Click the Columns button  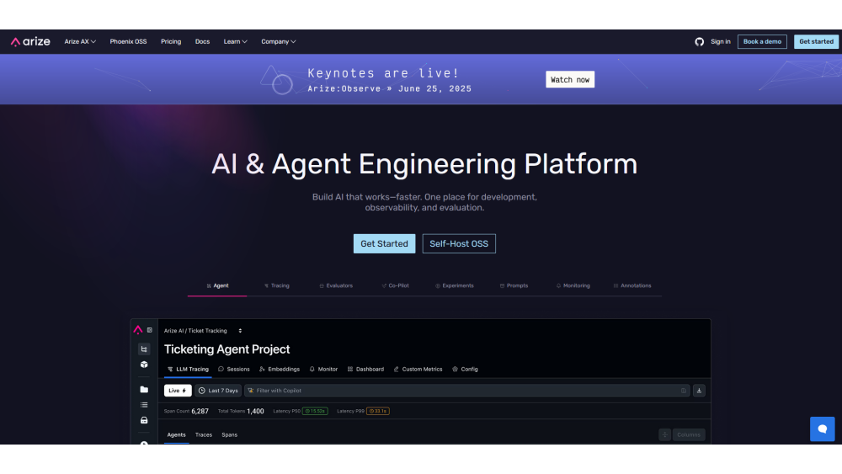point(689,434)
